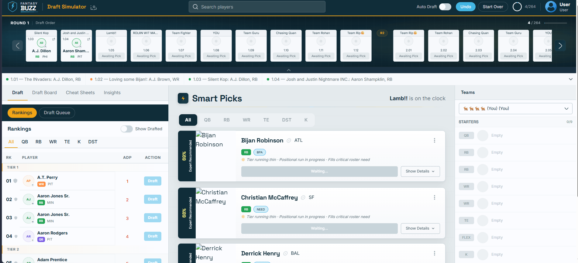578x263 pixels.
Task: Toggle the Auto Draft switch
Action: [445, 7]
